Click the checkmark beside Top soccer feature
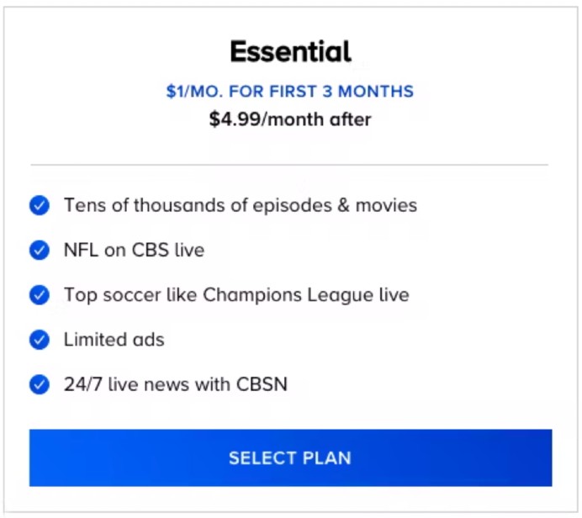The width and height of the screenshot is (582, 518). coord(40,295)
